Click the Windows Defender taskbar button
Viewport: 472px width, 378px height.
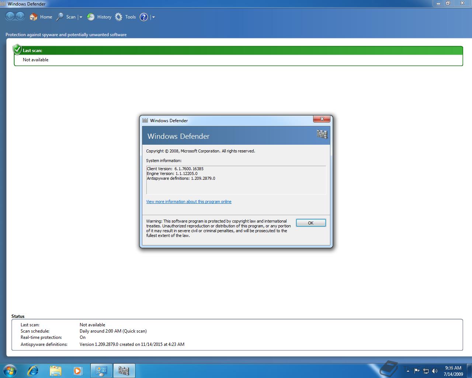click(x=124, y=371)
